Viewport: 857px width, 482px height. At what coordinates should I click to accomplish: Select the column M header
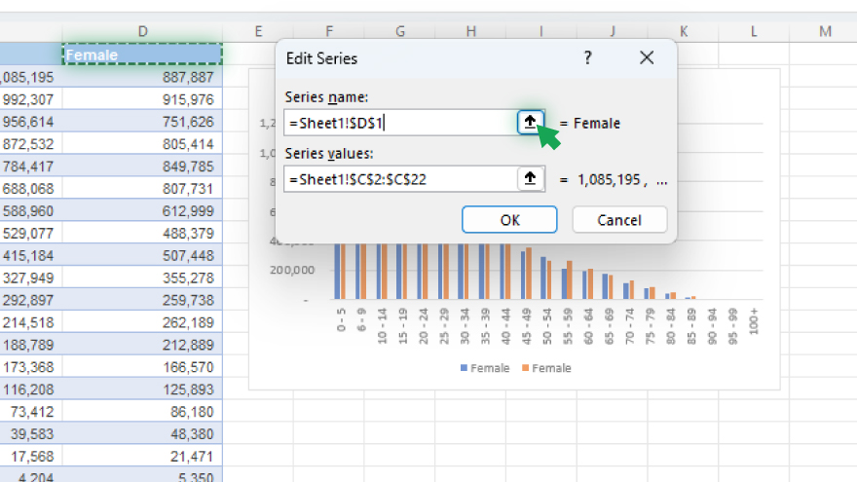825,32
